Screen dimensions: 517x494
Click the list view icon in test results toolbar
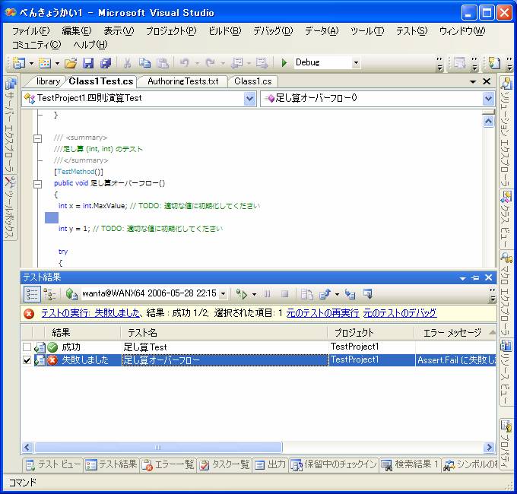click(x=32, y=293)
